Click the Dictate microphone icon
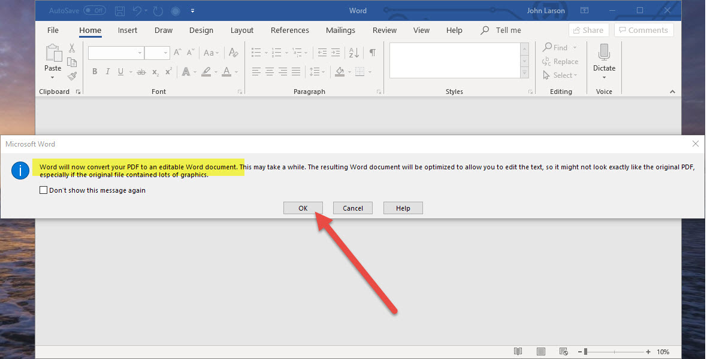The width and height of the screenshot is (707, 359). [x=604, y=53]
